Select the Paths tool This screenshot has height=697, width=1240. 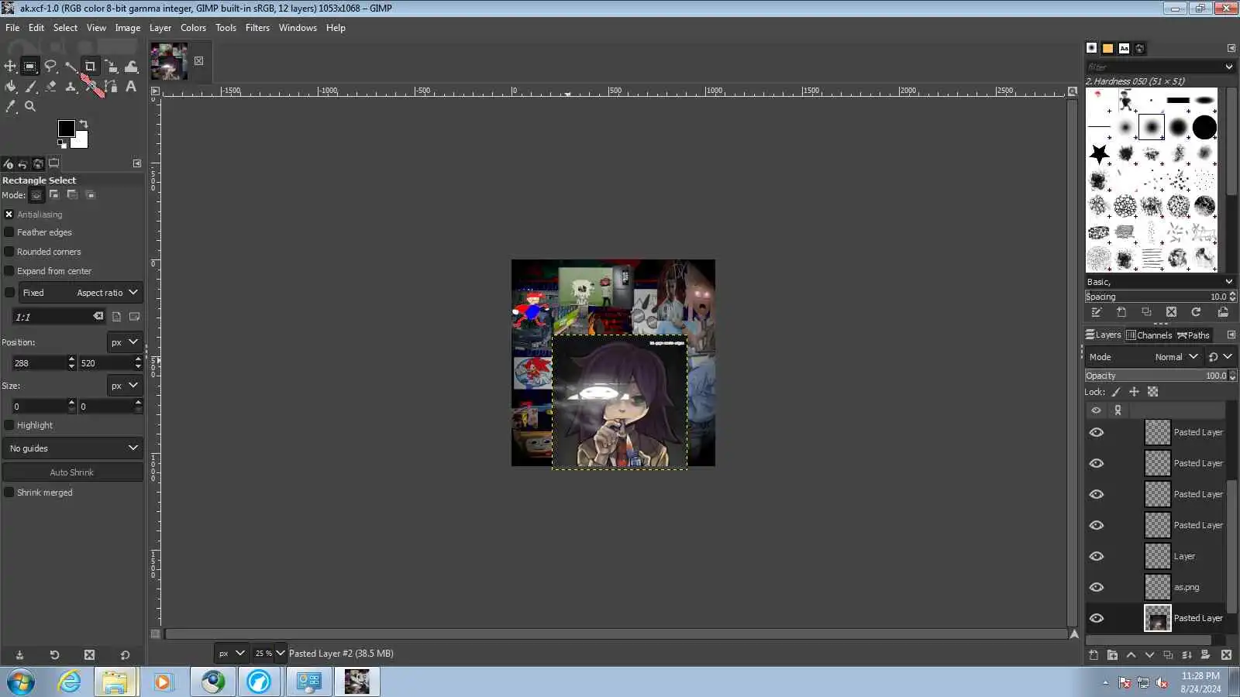pyautogui.click(x=111, y=87)
